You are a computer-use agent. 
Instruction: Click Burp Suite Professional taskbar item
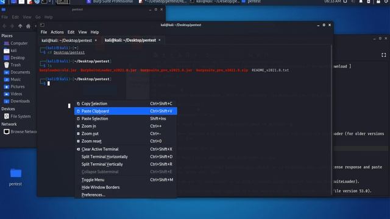[x=110, y=1]
